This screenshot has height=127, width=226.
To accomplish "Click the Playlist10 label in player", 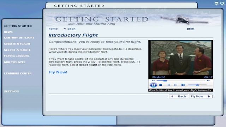I will [x=159, y=77].
